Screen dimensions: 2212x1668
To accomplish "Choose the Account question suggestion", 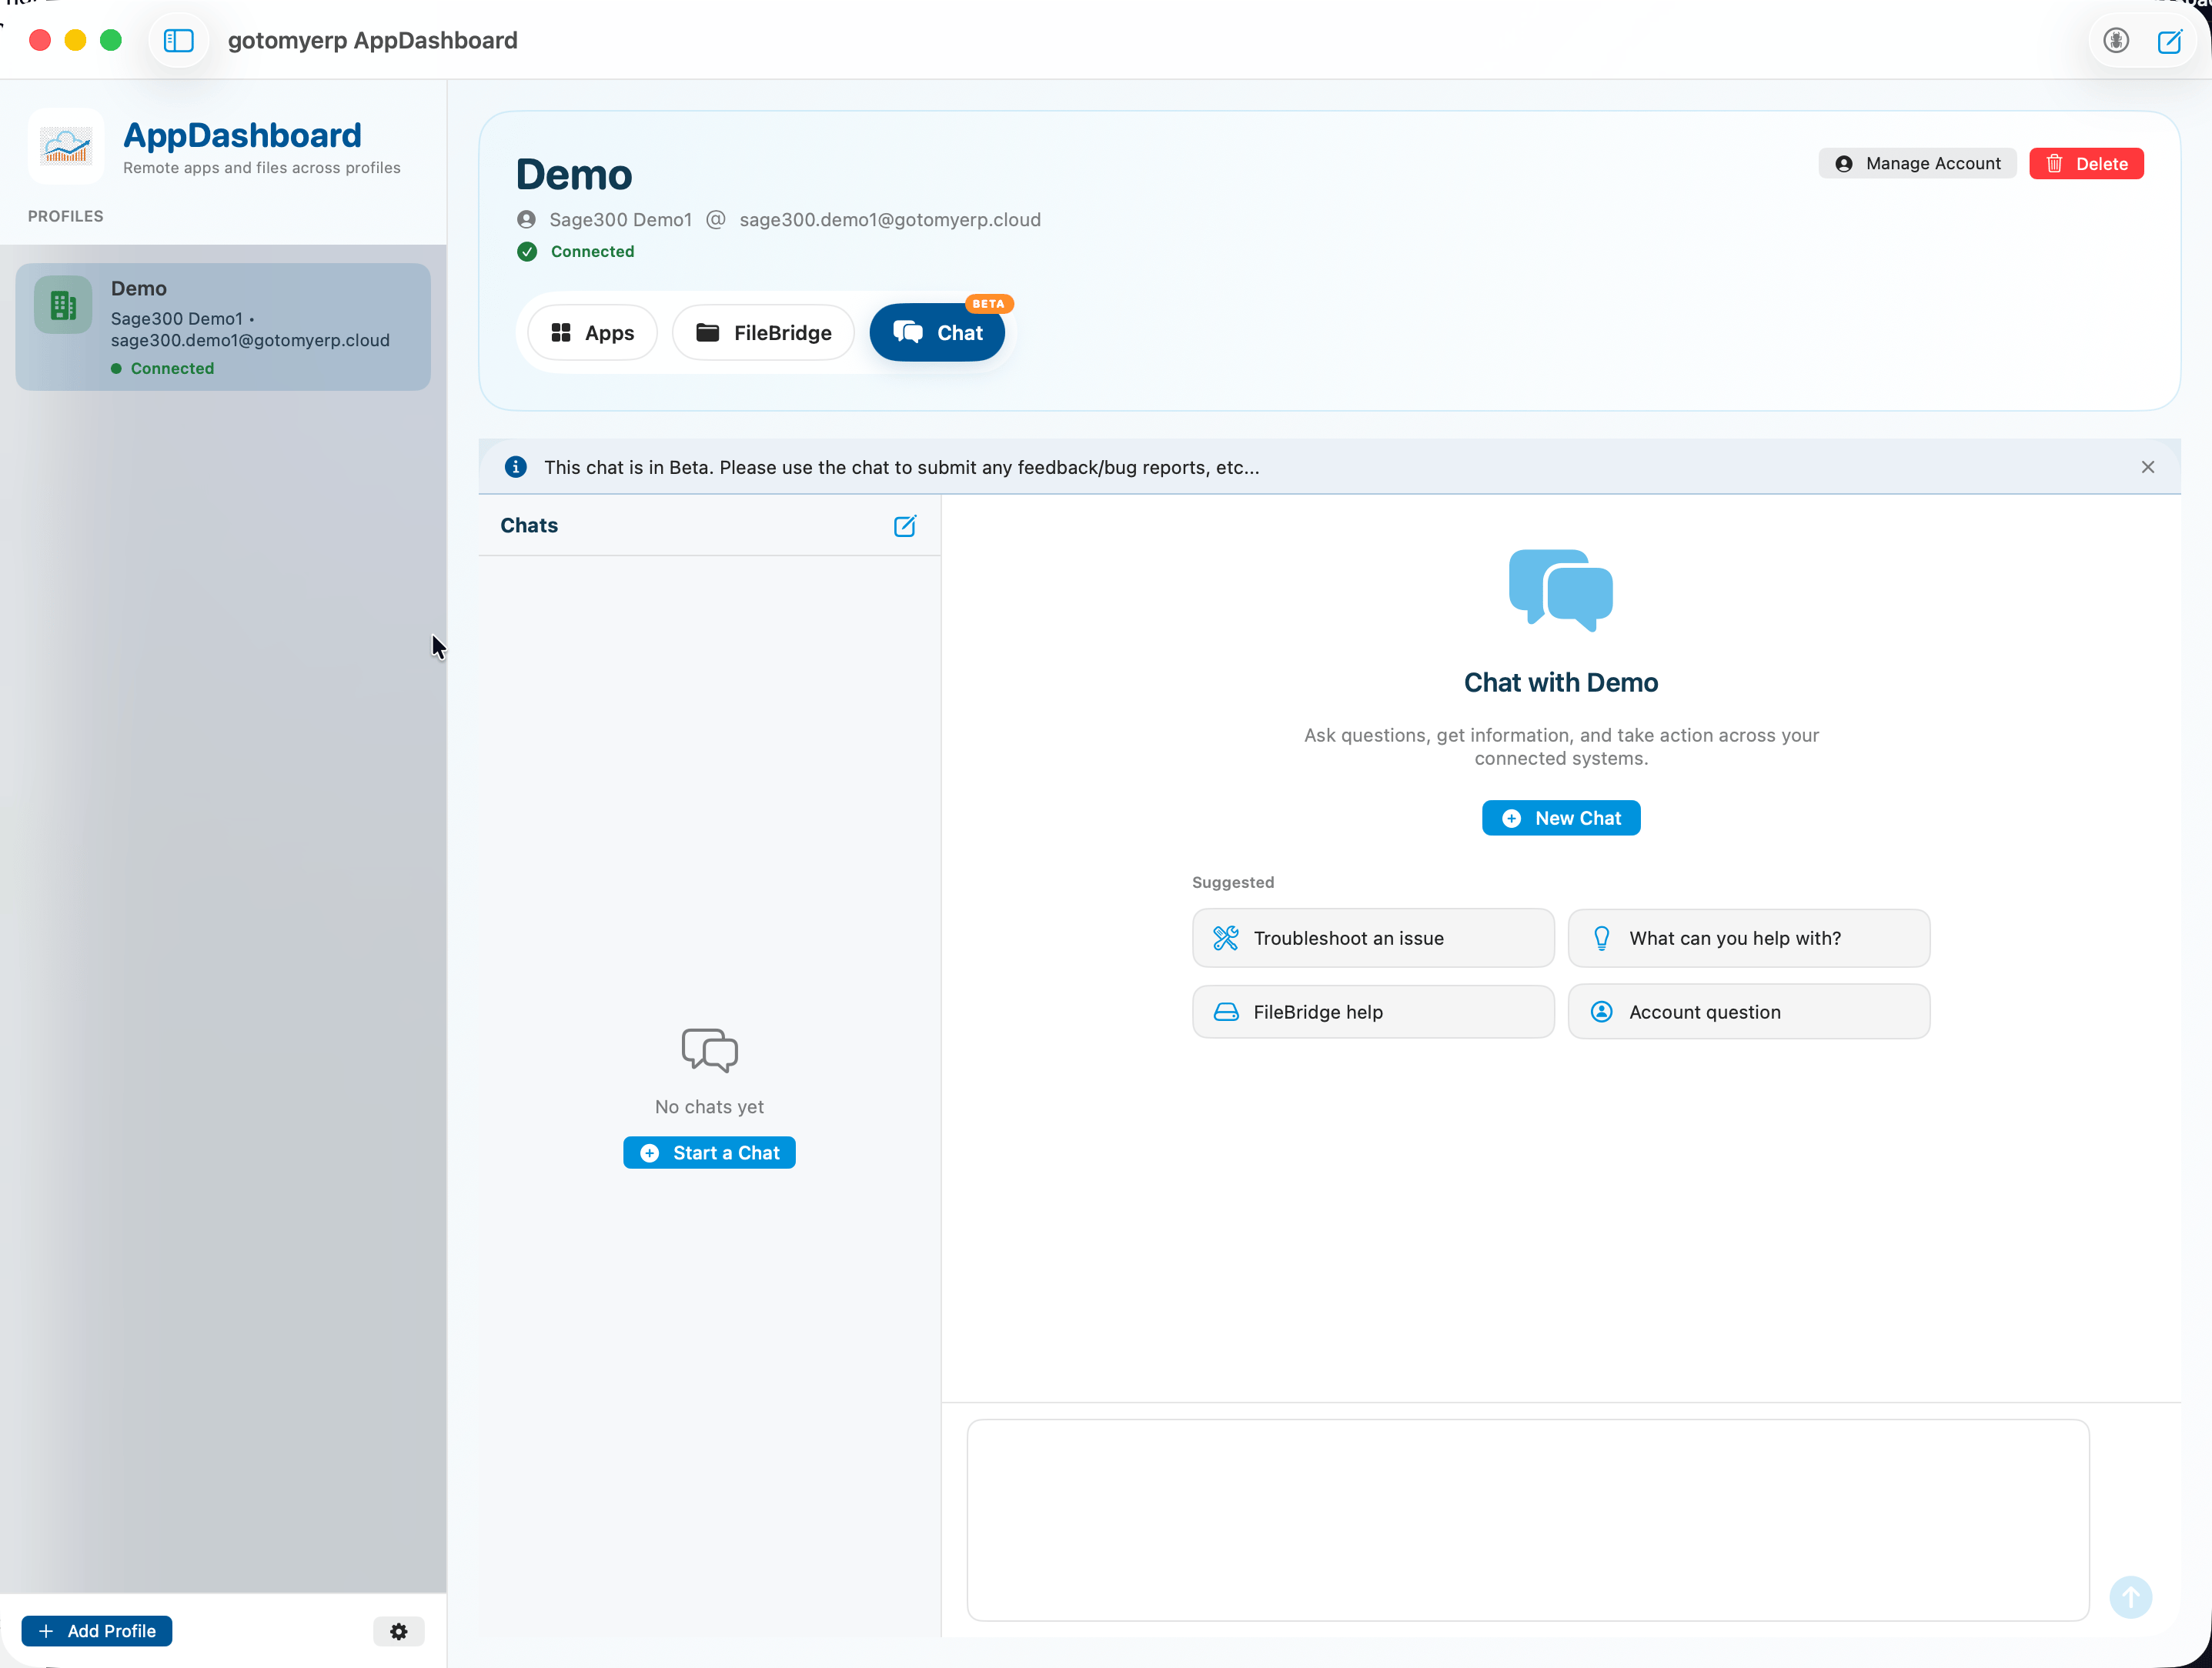I will [1749, 1012].
